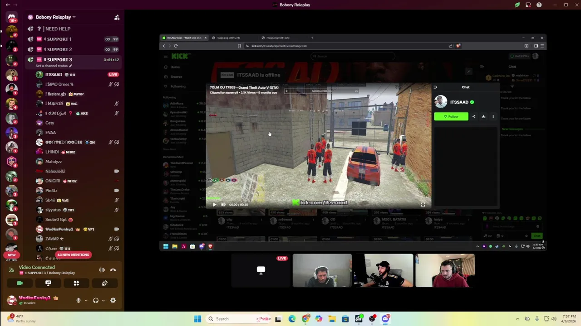
Task: Select user Pin4tz in voice list
Action: pyautogui.click(x=51, y=191)
